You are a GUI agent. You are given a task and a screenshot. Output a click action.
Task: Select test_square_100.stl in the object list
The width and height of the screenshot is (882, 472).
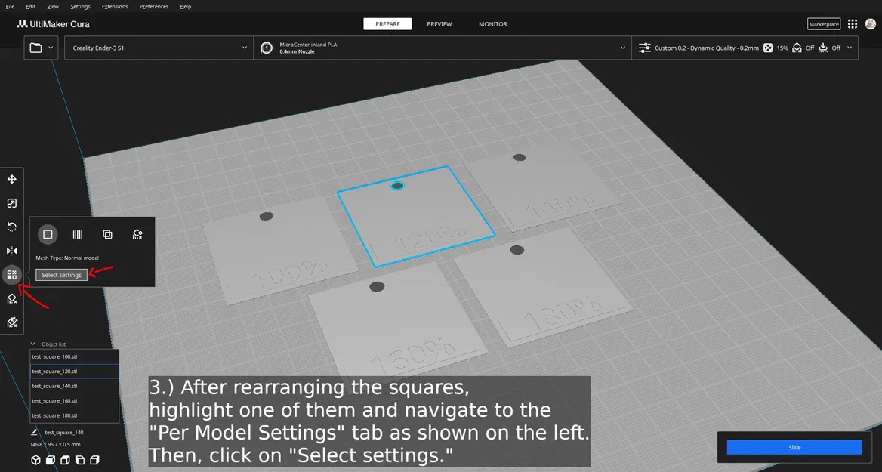point(74,356)
